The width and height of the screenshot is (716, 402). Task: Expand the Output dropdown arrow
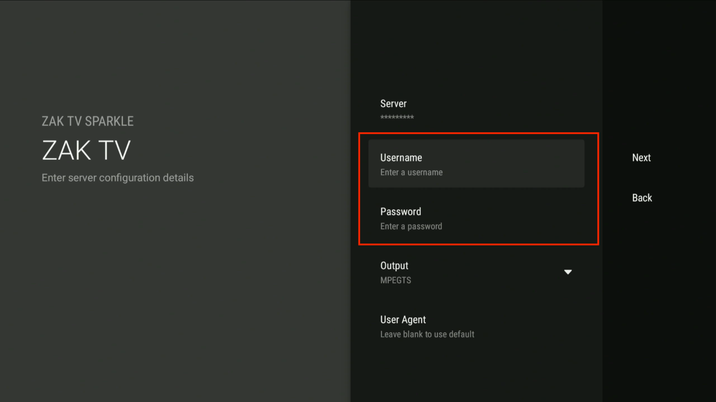coord(568,272)
